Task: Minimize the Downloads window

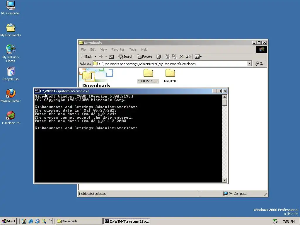Action: pyautogui.click(x=254, y=43)
